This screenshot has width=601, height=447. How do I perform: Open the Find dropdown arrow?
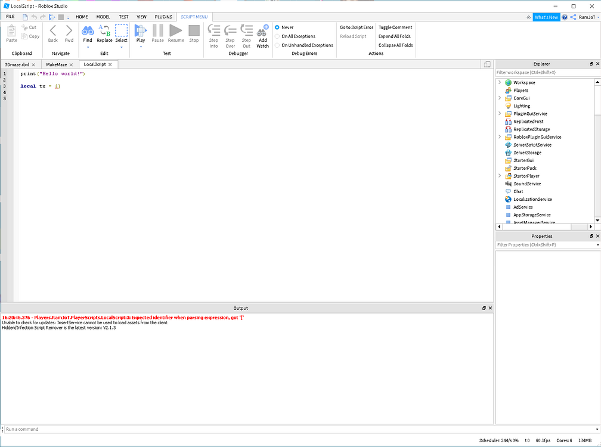click(88, 47)
